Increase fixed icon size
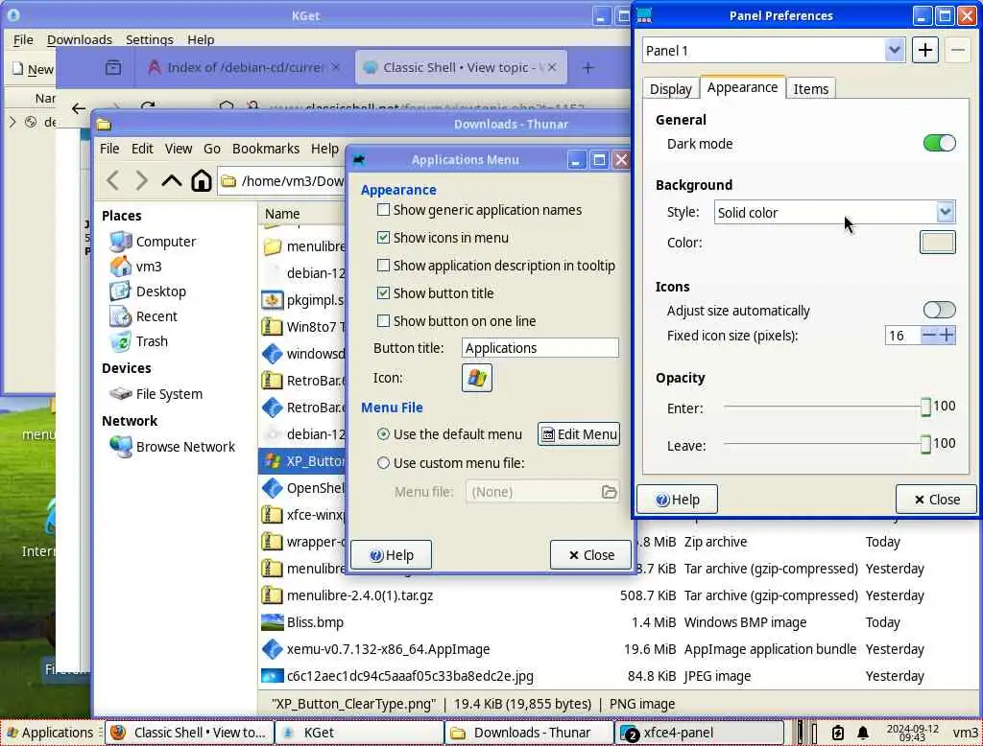This screenshot has height=746, width=983. point(947,336)
